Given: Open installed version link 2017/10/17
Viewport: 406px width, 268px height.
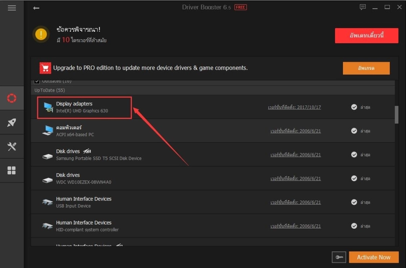Looking at the screenshot, I should pyautogui.click(x=295, y=107).
